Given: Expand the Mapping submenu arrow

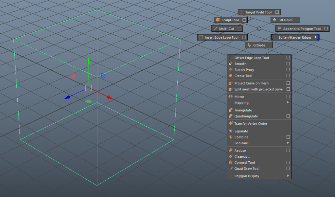Looking at the screenshot, I should tap(288, 102).
